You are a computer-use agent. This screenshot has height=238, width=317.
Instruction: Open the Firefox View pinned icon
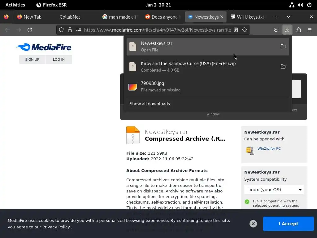[6, 17]
